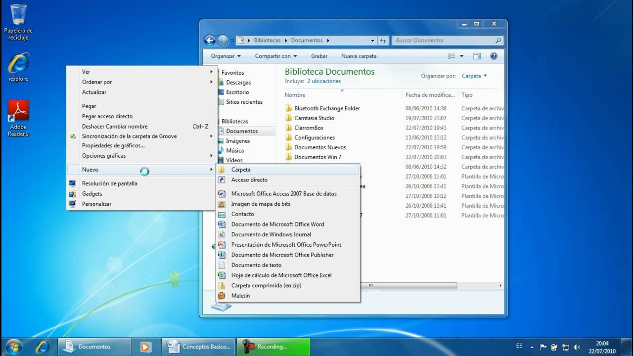Open the Organizar dropdown
This screenshot has width=633, height=356.
point(226,56)
